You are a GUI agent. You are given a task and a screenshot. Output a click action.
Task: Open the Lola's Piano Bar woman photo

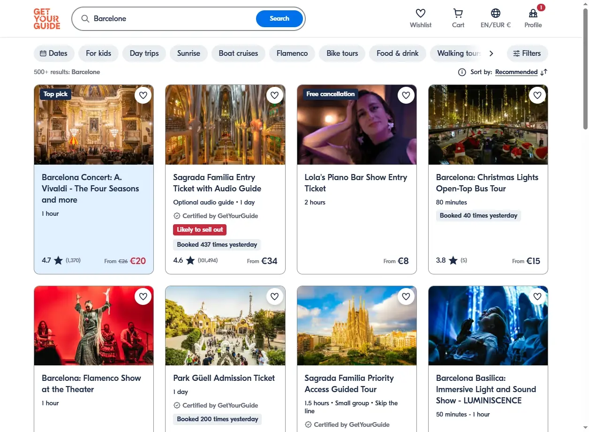coord(357,125)
